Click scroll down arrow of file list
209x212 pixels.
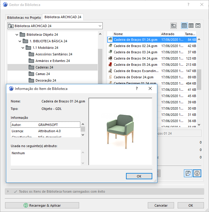click(199, 125)
